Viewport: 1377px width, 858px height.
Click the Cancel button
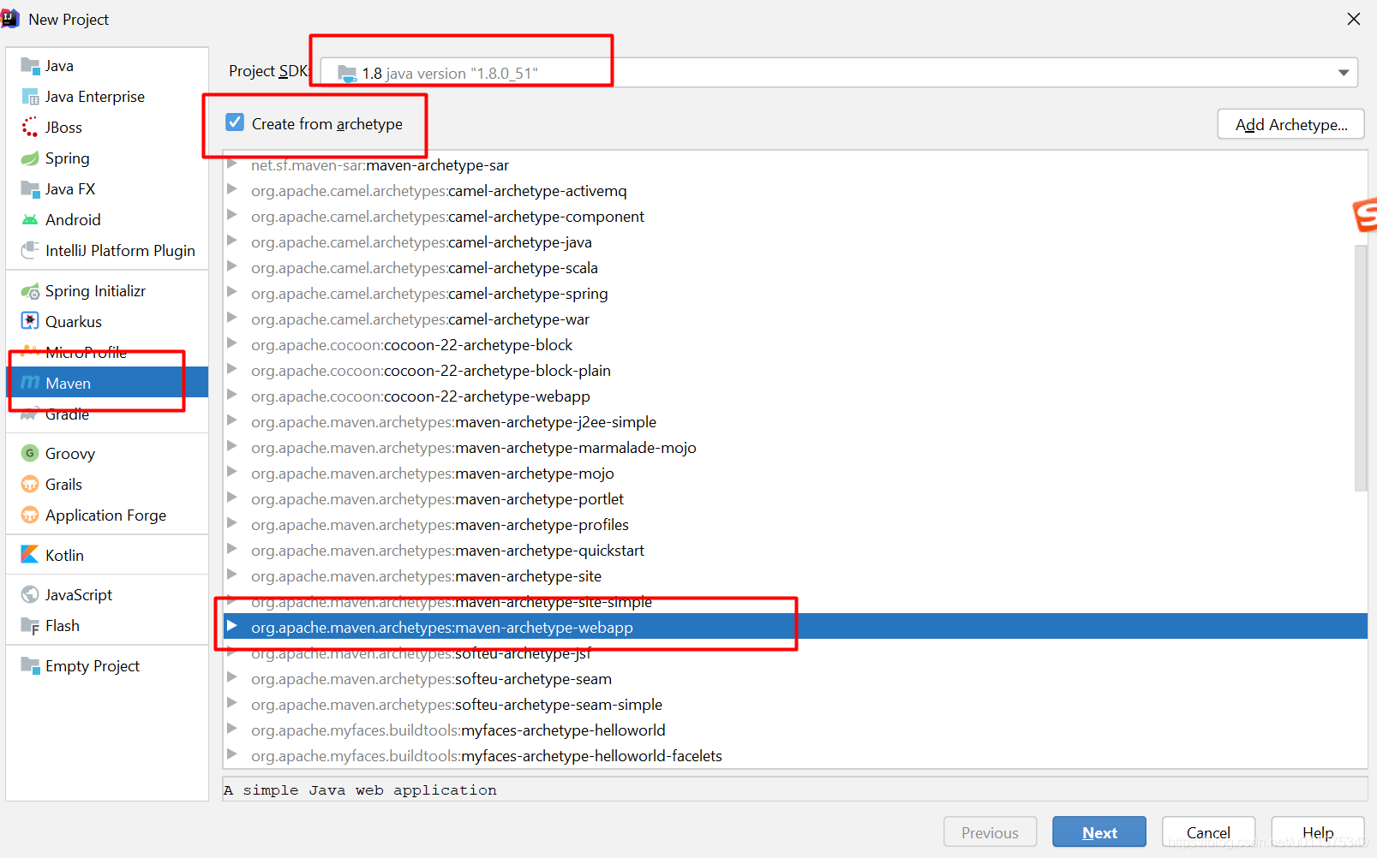(1208, 832)
